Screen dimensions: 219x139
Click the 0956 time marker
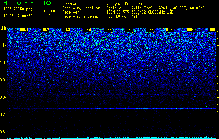coord(128,30)
